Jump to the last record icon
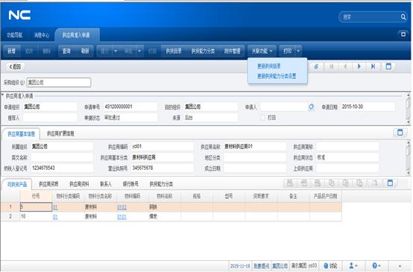Screen dimensions: 413x272 (373, 66)
